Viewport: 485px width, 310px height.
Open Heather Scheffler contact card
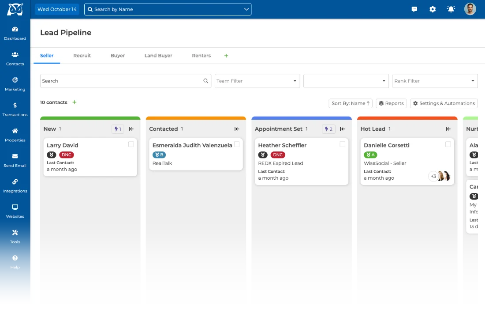tap(302, 162)
